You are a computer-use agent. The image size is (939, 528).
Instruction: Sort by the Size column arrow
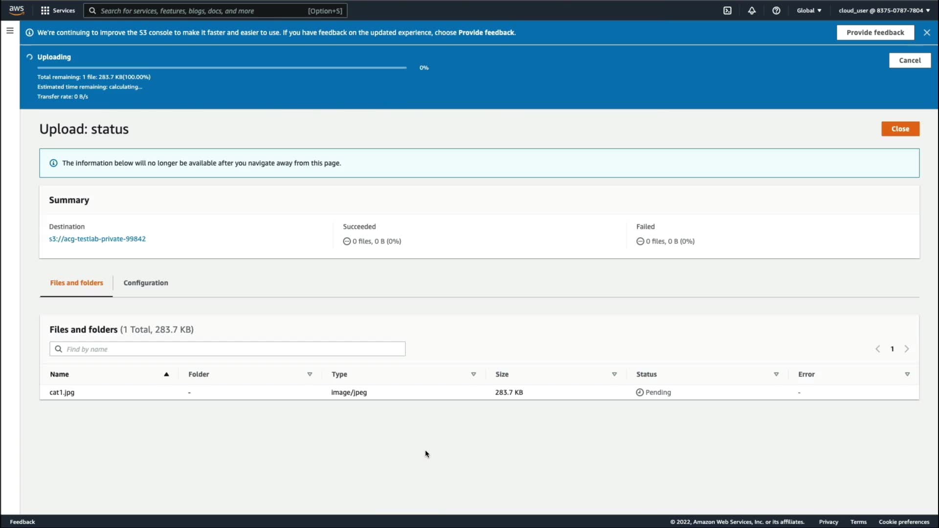point(614,374)
